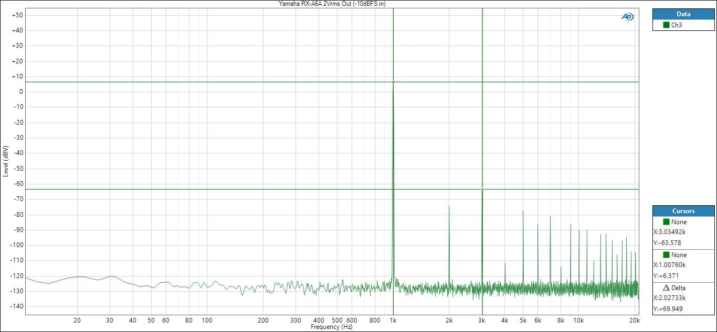The height and width of the screenshot is (332, 717).
Task: Click the green Ch3 color swatch in Data
Action: 666,25
